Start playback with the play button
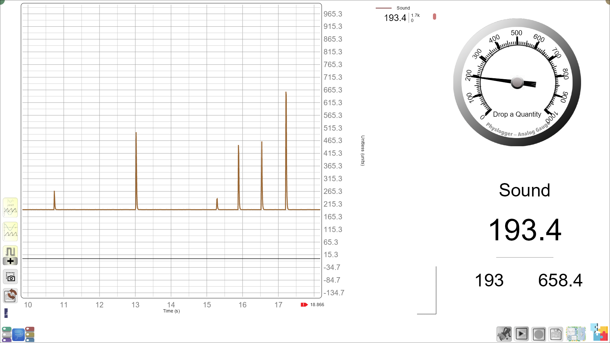This screenshot has width=610, height=343. (x=521, y=334)
